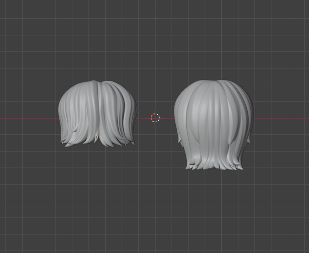Click the orange origin dot on left hair
The width and height of the screenshot is (309, 253).
point(98,137)
